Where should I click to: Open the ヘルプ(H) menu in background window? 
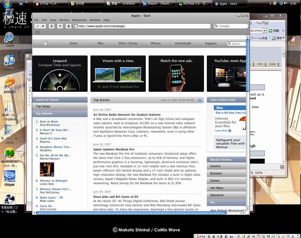click(x=262, y=23)
